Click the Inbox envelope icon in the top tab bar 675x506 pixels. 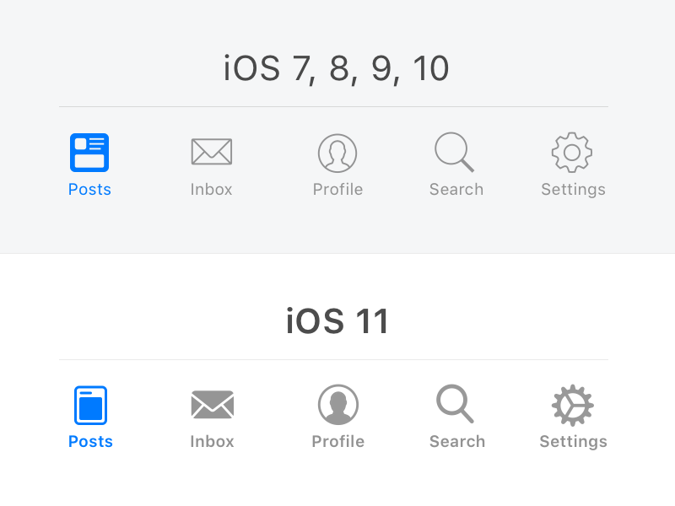click(x=211, y=152)
